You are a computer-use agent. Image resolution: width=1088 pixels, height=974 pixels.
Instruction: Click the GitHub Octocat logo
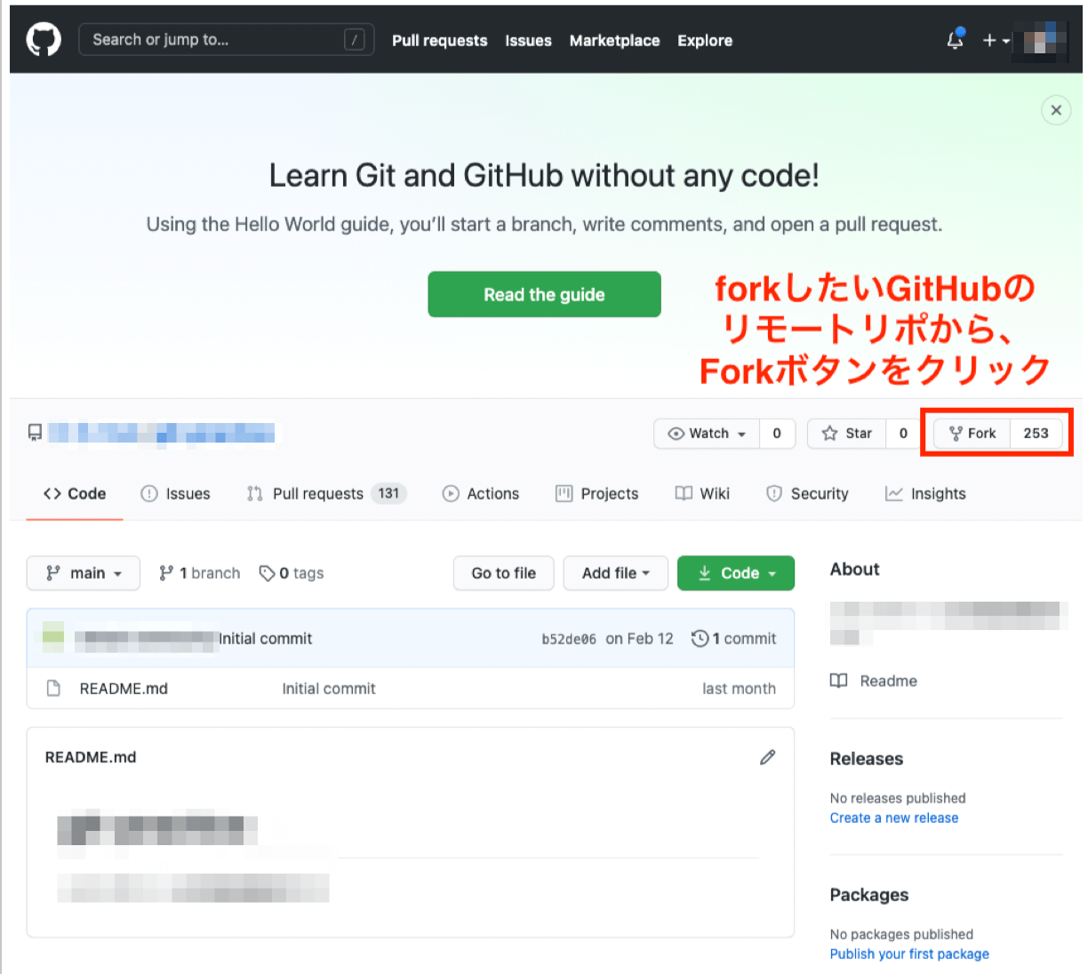pyautogui.click(x=44, y=40)
